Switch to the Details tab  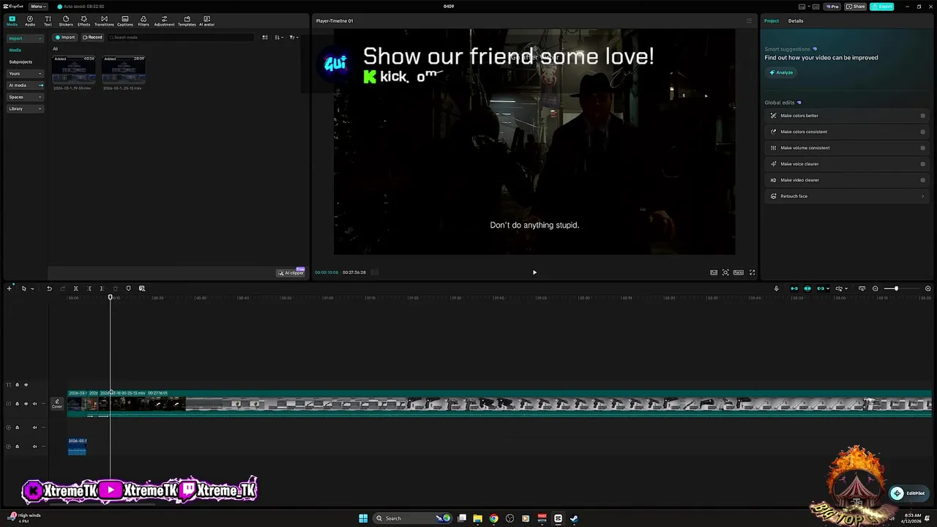coord(796,20)
